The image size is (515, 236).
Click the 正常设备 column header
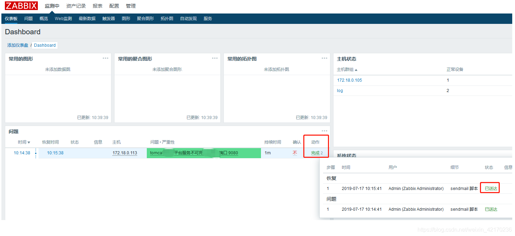coord(455,70)
